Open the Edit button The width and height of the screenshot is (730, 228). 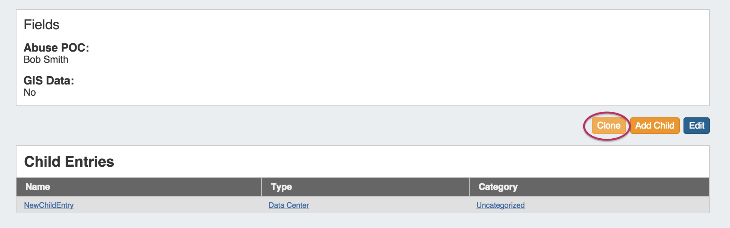pyautogui.click(x=696, y=126)
